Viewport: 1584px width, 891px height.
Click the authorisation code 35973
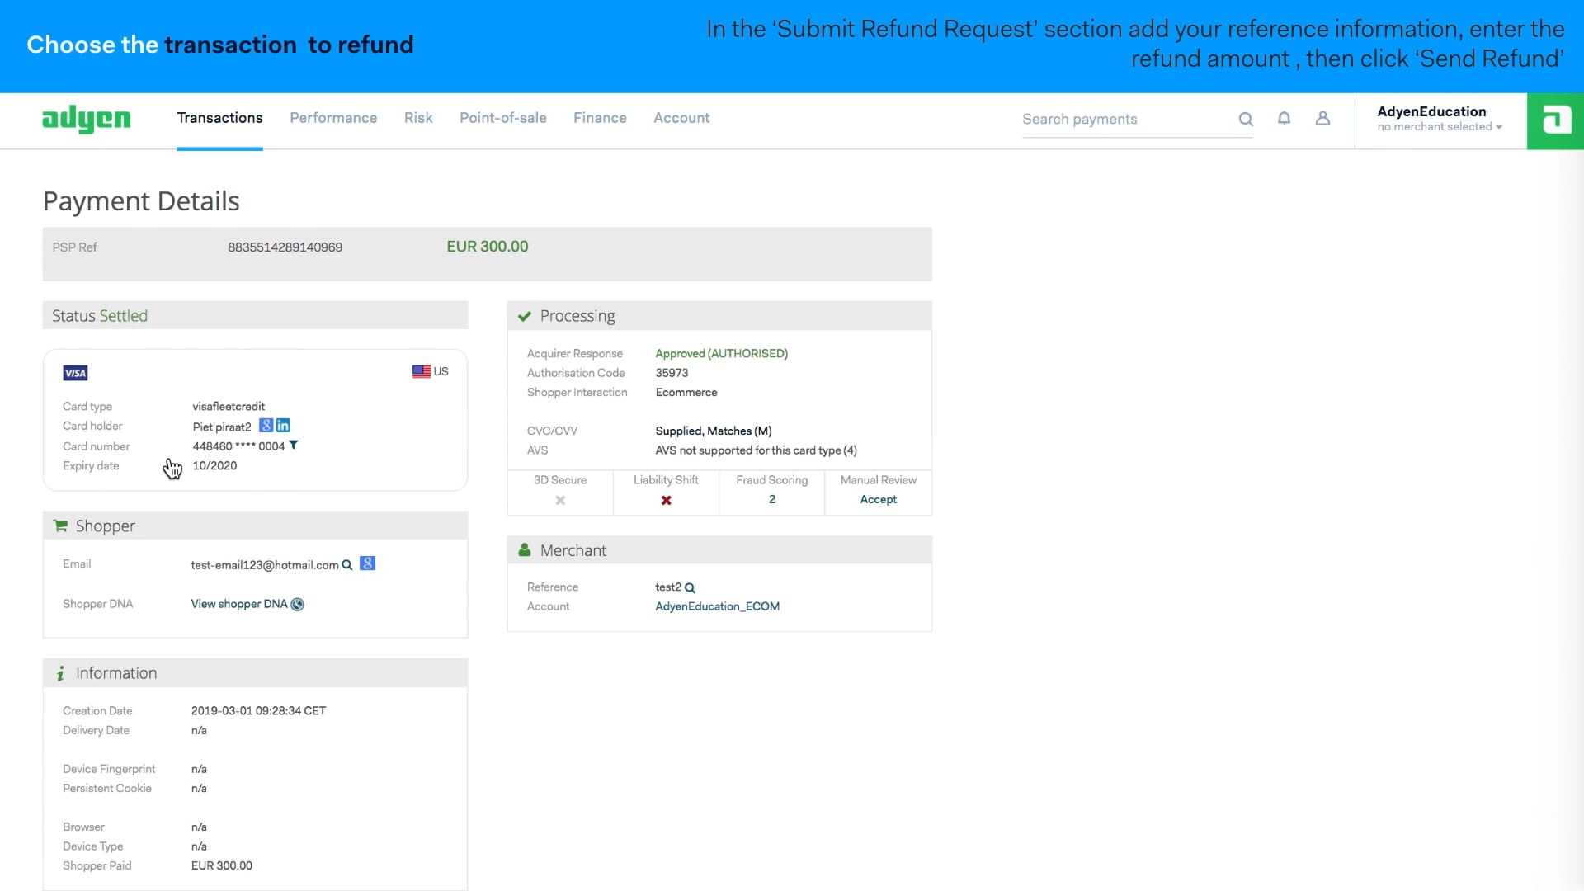pos(672,373)
